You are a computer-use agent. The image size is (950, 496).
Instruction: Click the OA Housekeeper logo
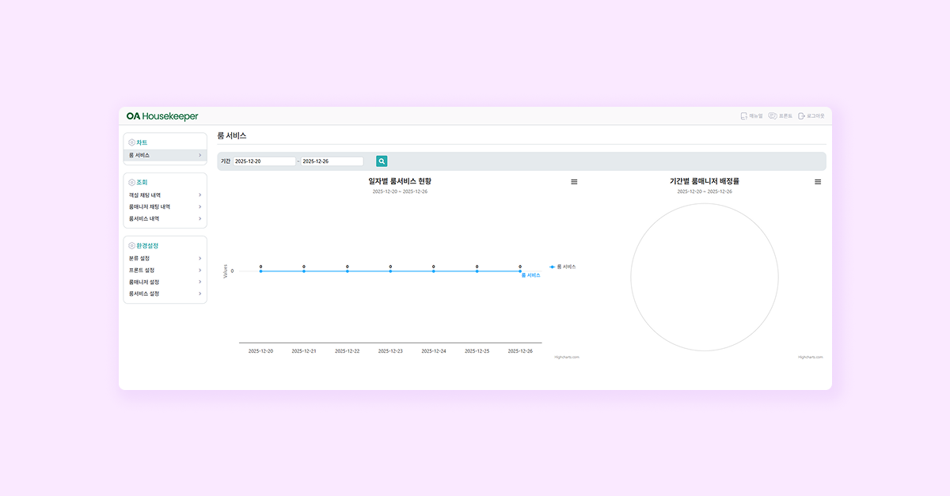click(x=162, y=116)
